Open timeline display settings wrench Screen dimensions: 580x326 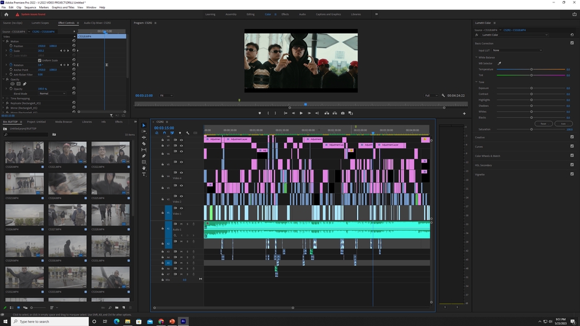tap(187, 133)
